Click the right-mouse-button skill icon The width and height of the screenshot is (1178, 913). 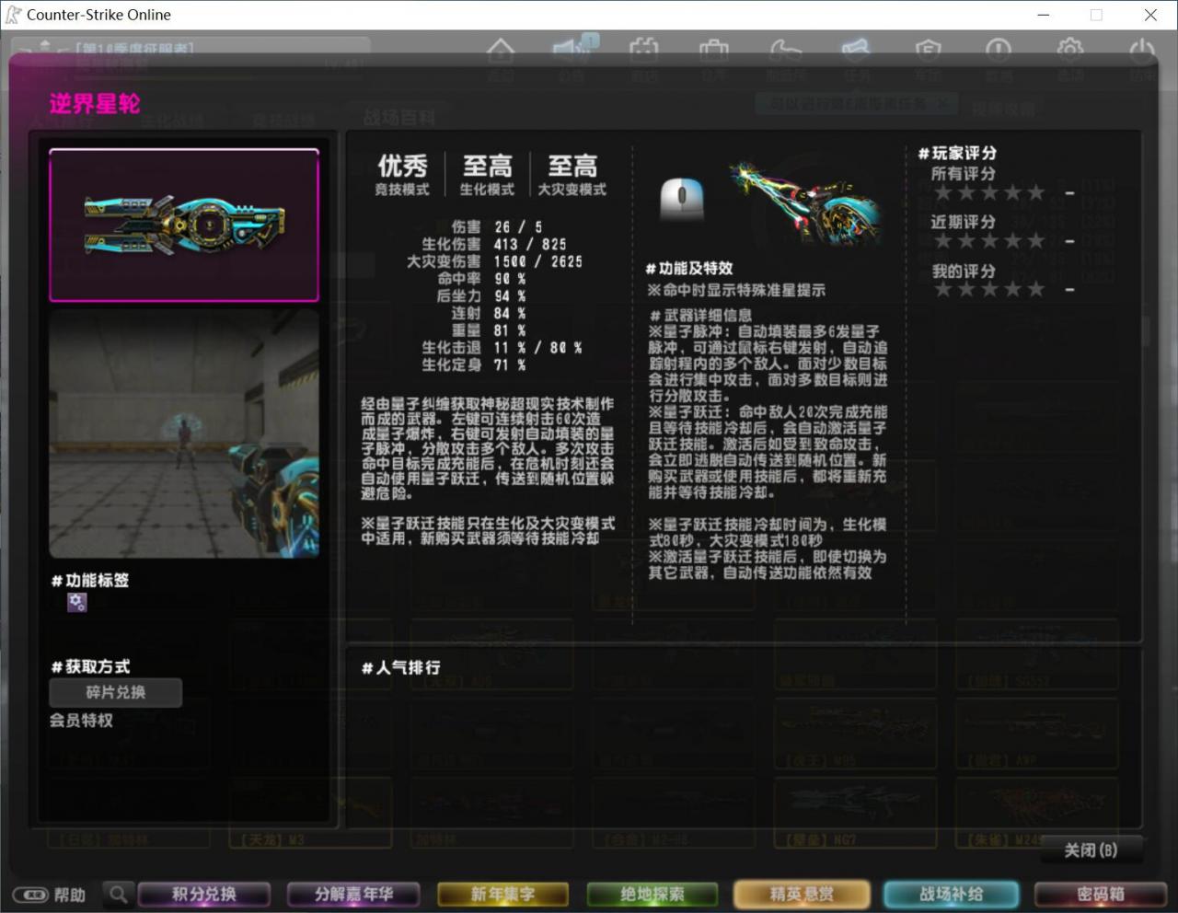pyautogui.click(x=682, y=198)
